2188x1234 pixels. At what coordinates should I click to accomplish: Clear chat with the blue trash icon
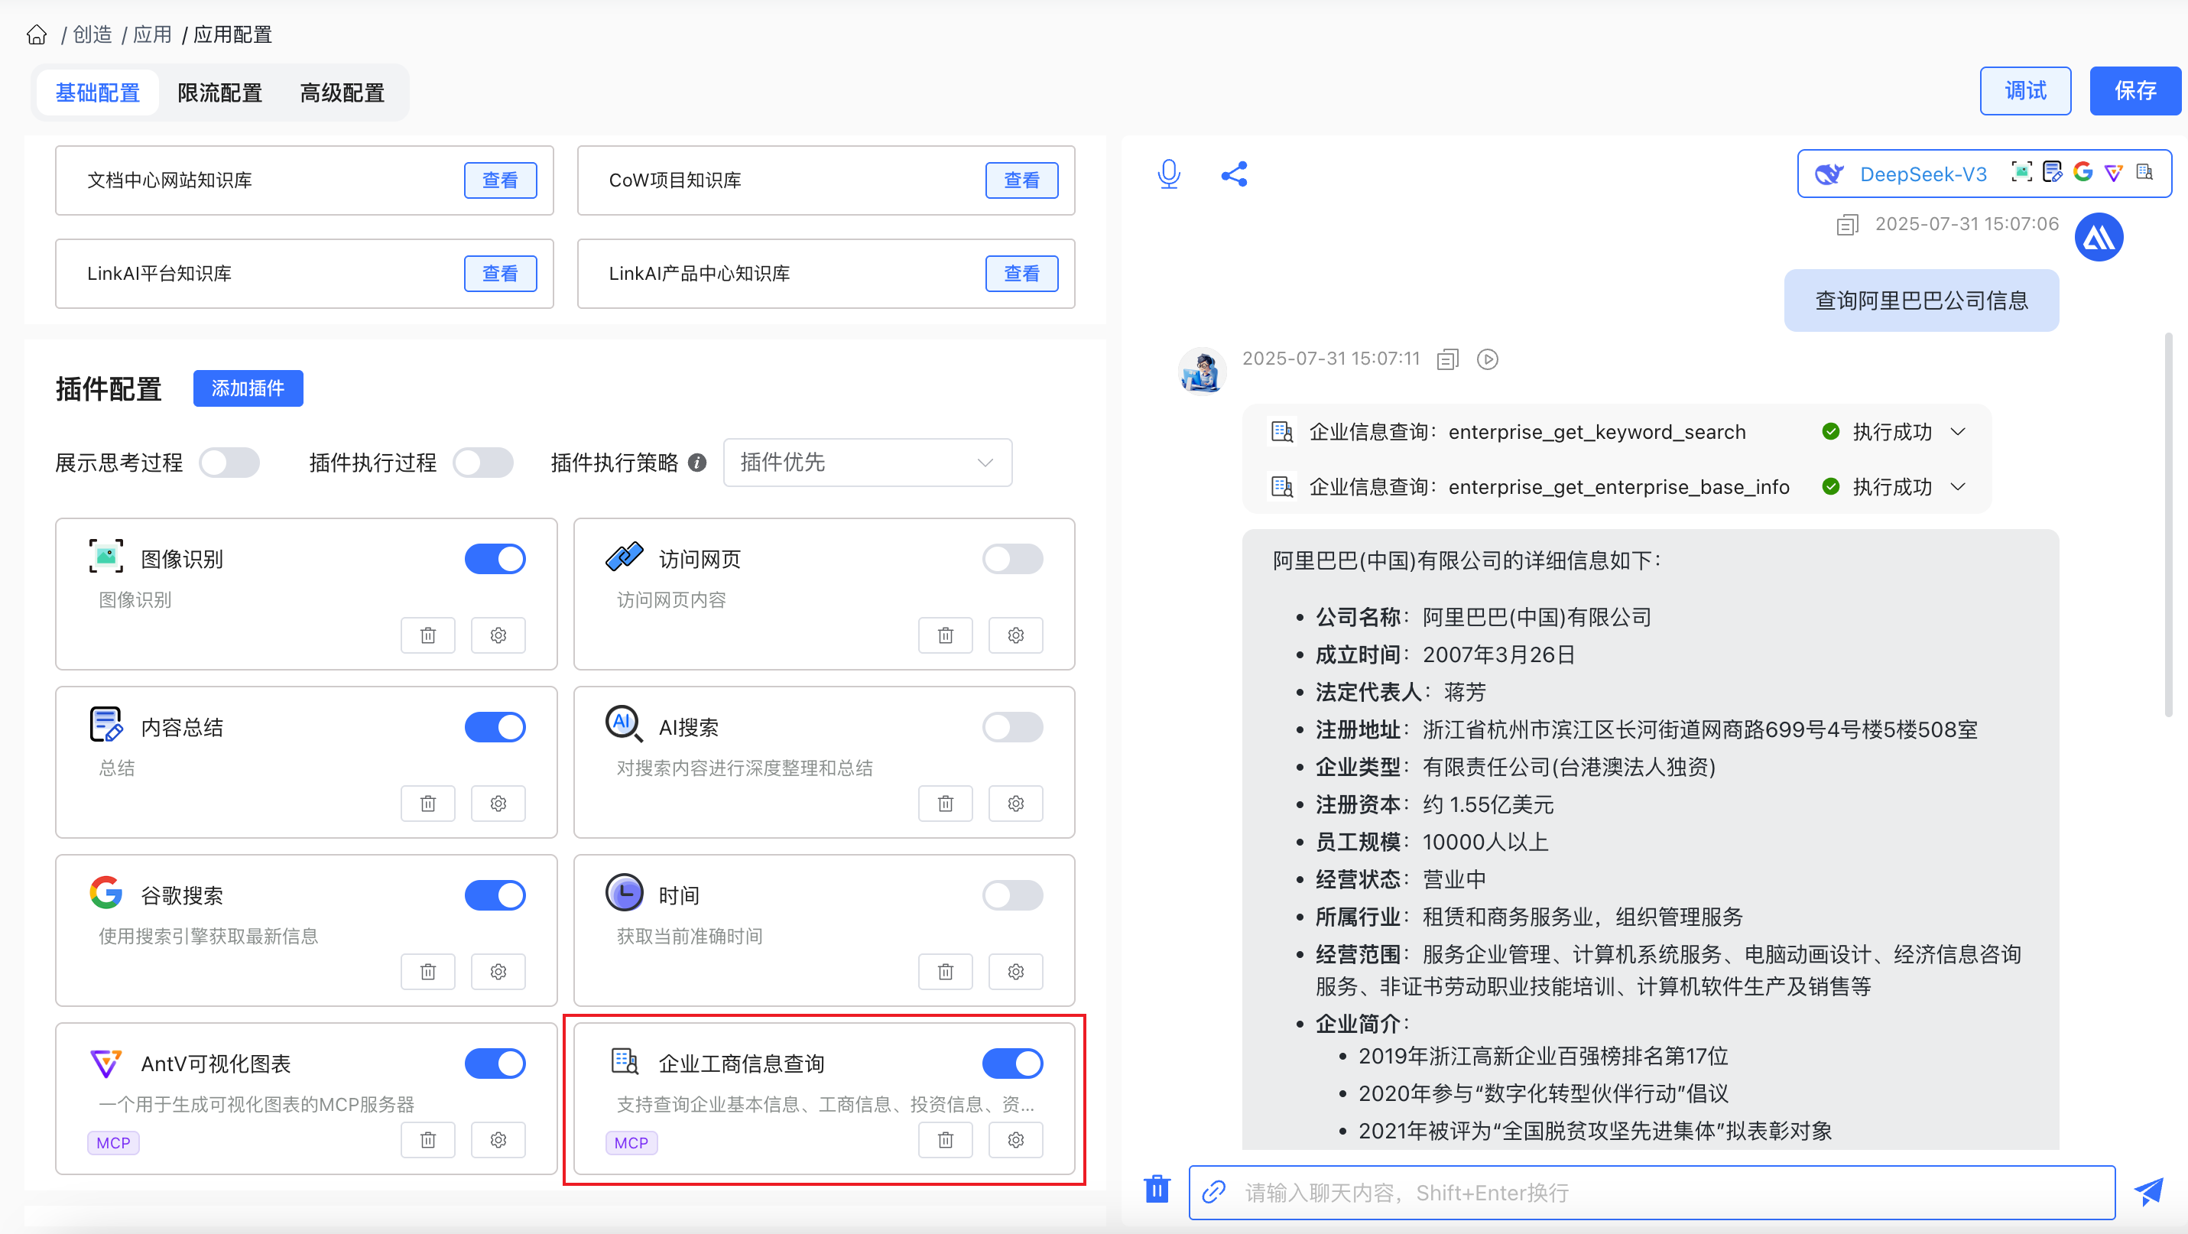[x=1157, y=1189]
